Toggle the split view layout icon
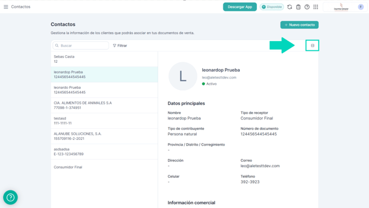The width and height of the screenshot is (369, 208). [x=312, y=46]
